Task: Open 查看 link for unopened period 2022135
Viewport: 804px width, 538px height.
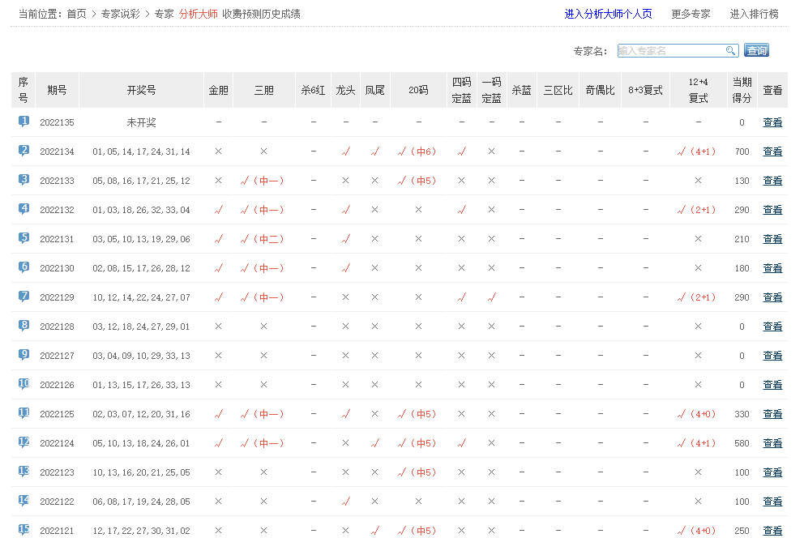Action: click(772, 122)
